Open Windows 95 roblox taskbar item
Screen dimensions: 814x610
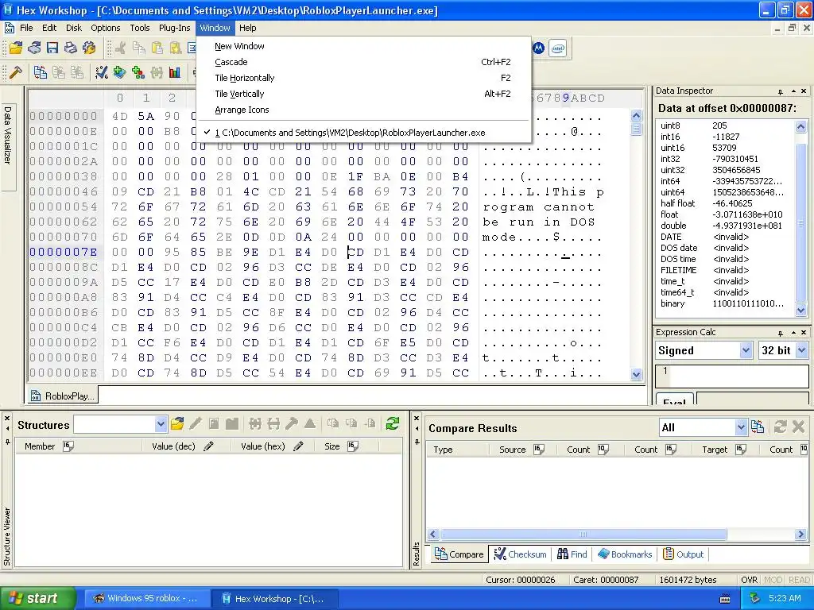pos(145,598)
